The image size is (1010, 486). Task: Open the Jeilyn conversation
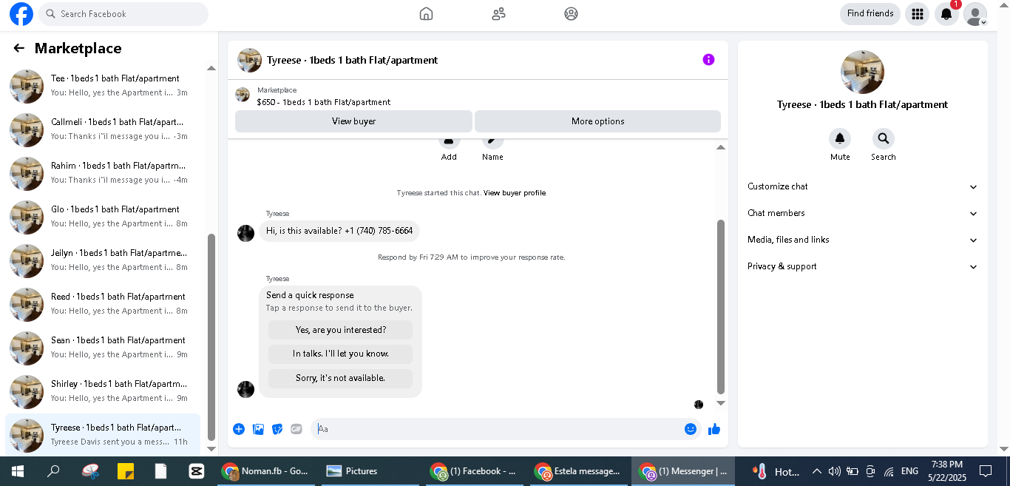103,260
